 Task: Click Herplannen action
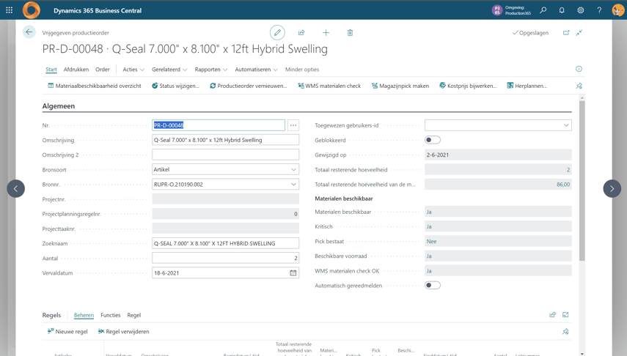(527, 86)
